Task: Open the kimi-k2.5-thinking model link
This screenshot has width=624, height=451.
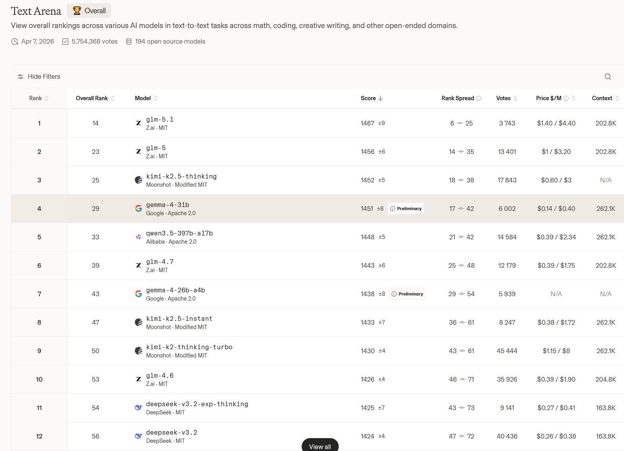Action: click(181, 177)
